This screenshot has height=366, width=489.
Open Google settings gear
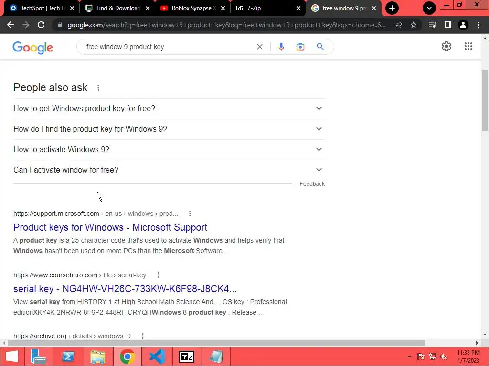pyautogui.click(x=446, y=46)
